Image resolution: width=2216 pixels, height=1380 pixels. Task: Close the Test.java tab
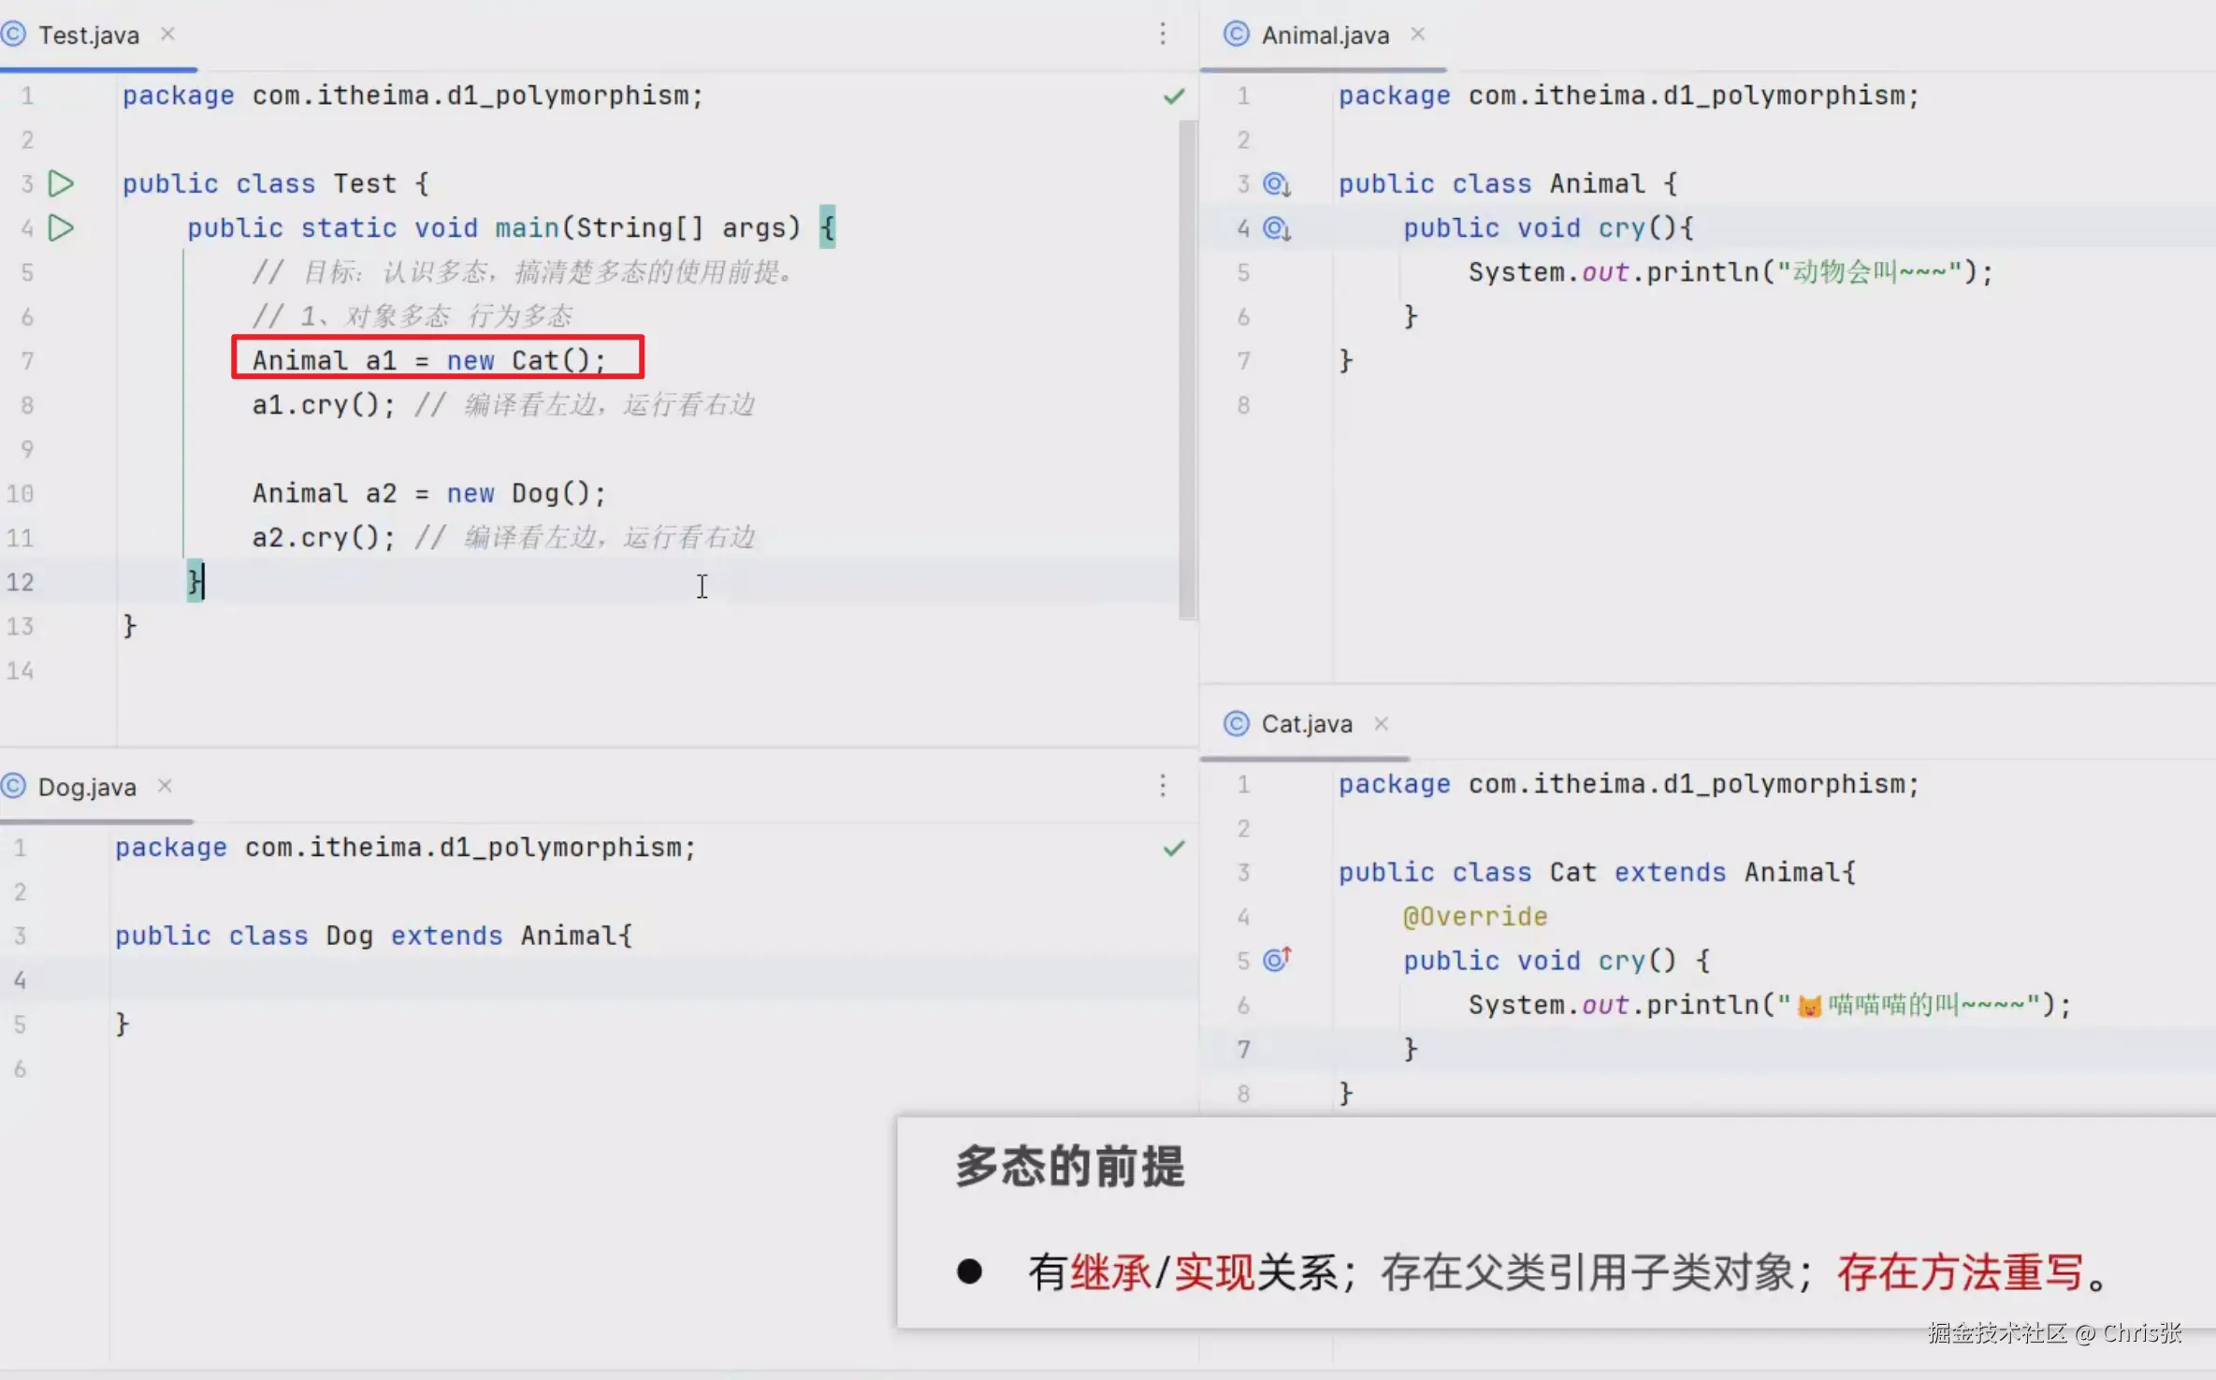pos(167,35)
